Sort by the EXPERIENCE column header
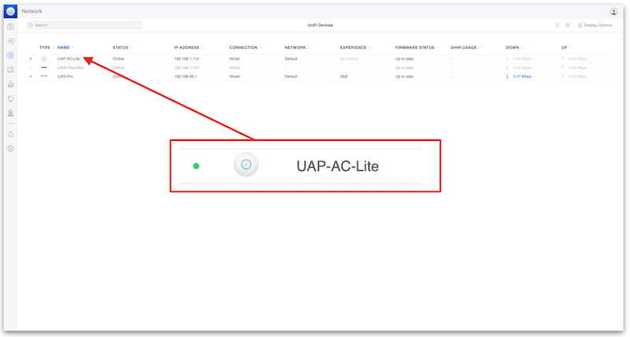Viewport: 630px width, 337px height. [356, 47]
